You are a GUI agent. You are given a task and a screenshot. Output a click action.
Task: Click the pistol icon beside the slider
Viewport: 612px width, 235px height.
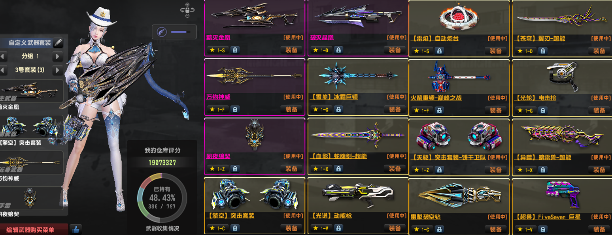coord(161,32)
